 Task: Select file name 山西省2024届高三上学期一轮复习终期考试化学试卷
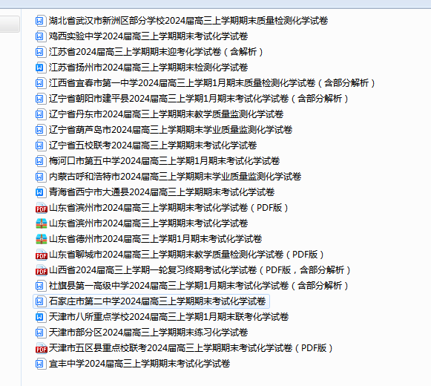[153, 270]
